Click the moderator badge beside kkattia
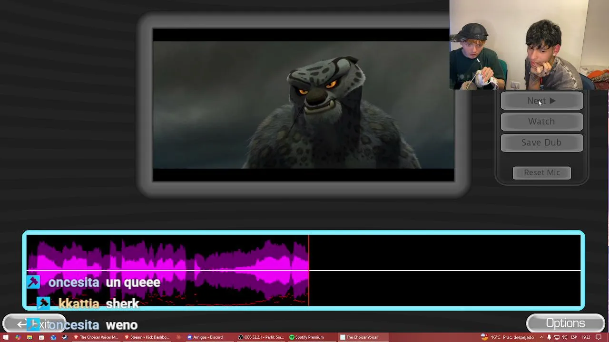This screenshot has height=342, width=609. [43, 303]
